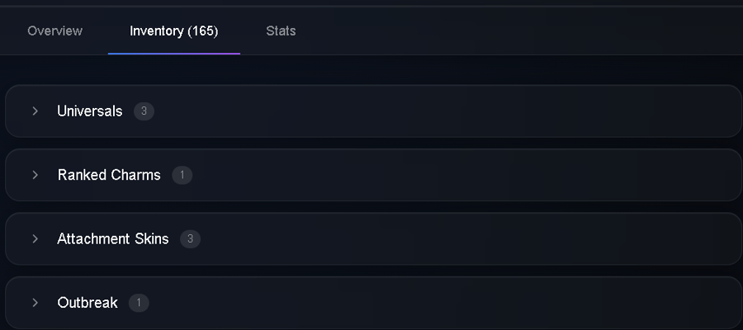Expand the Outbreak section chevron
Viewport: 743px width, 330px height.
(x=35, y=303)
